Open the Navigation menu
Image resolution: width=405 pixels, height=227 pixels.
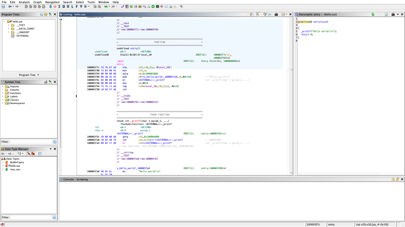[x=52, y=2]
